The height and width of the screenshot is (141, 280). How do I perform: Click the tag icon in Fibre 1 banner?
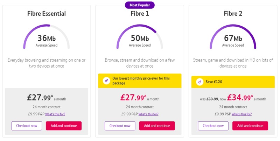click(106, 81)
